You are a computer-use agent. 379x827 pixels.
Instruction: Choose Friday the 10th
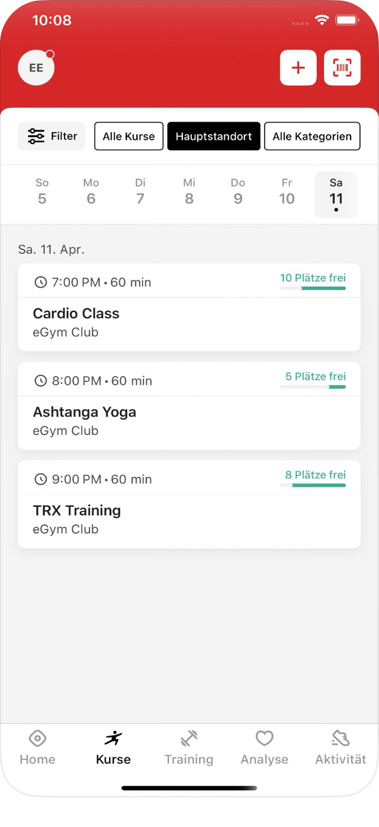287,192
